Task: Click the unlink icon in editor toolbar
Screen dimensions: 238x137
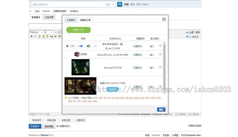Action: (x=55, y=36)
